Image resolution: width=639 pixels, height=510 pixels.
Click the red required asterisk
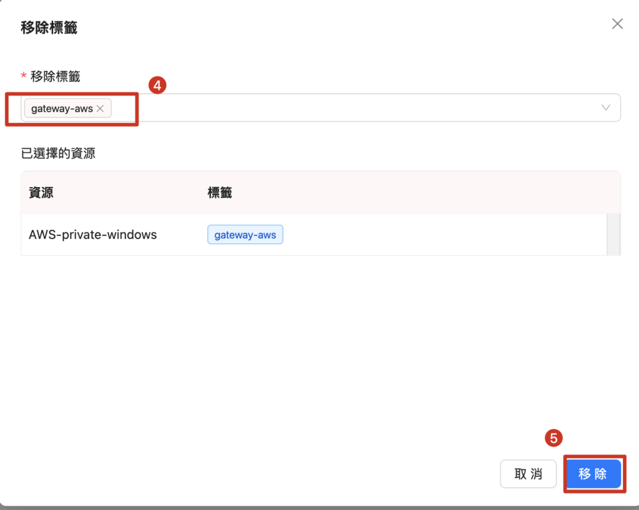click(x=24, y=77)
